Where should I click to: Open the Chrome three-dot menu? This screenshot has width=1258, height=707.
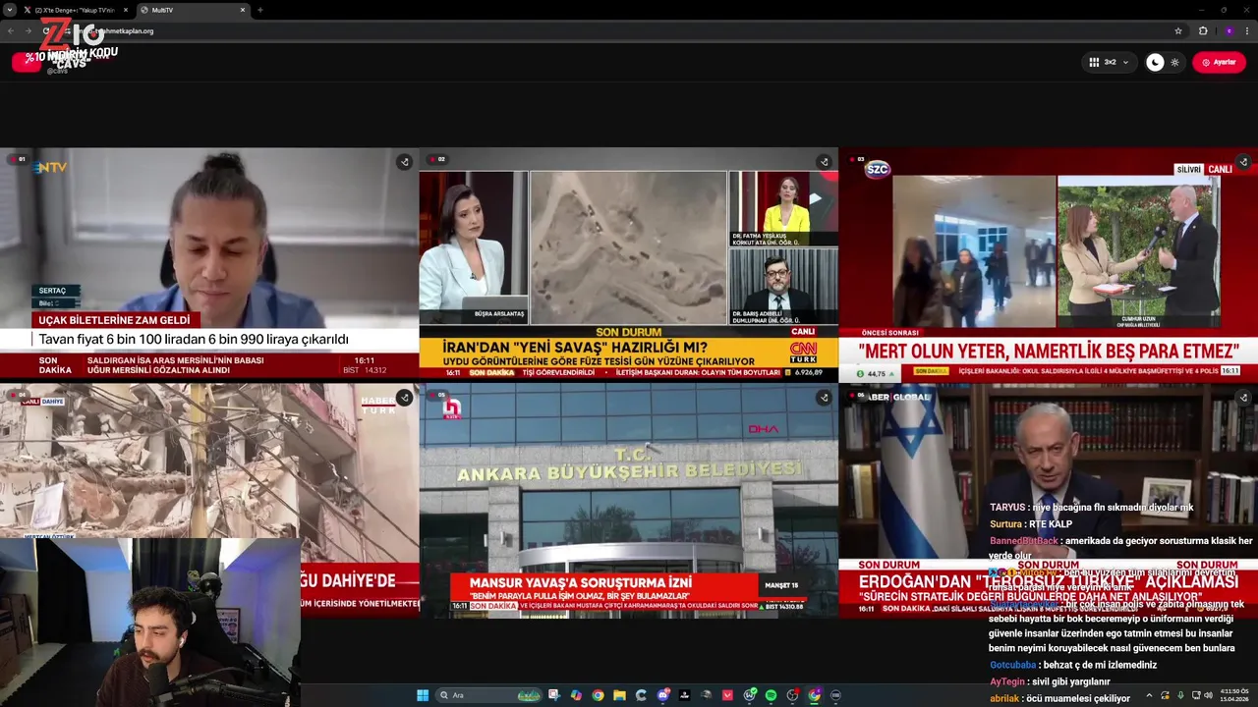(1247, 30)
